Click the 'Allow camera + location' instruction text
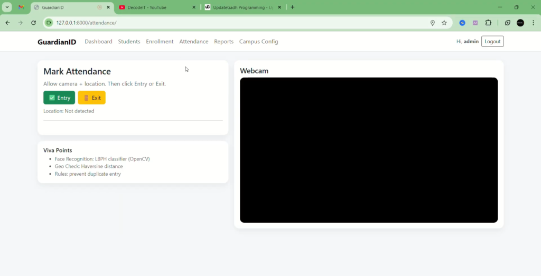This screenshot has width=541, height=276. pos(105,84)
